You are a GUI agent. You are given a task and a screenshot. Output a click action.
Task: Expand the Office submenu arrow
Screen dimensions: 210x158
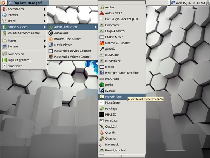[45, 21]
